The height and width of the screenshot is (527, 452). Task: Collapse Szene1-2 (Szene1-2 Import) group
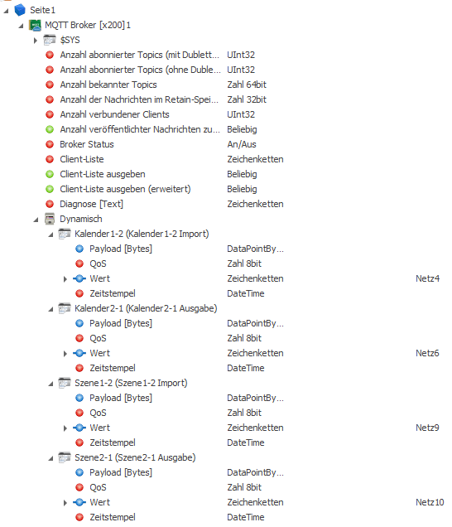point(50,384)
